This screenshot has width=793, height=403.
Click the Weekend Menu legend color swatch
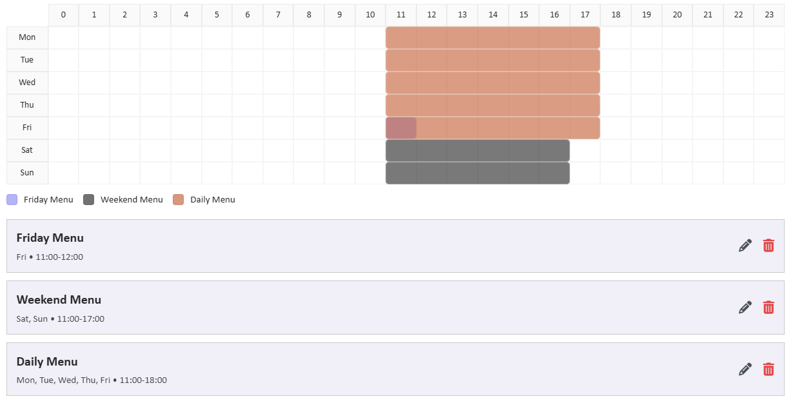tap(89, 200)
